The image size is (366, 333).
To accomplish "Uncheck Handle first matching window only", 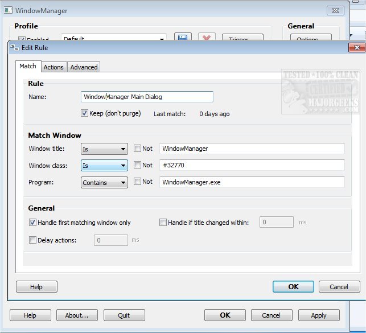I will (32, 222).
